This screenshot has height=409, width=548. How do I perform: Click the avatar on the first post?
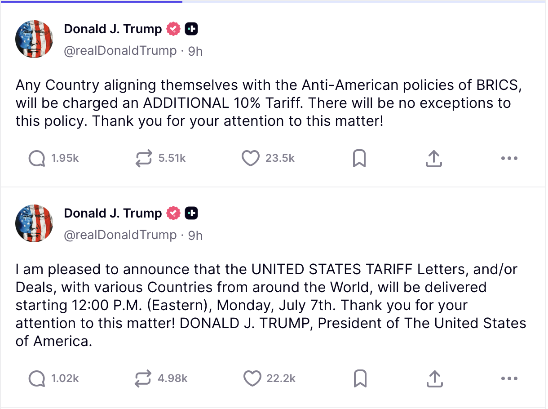coord(34,39)
